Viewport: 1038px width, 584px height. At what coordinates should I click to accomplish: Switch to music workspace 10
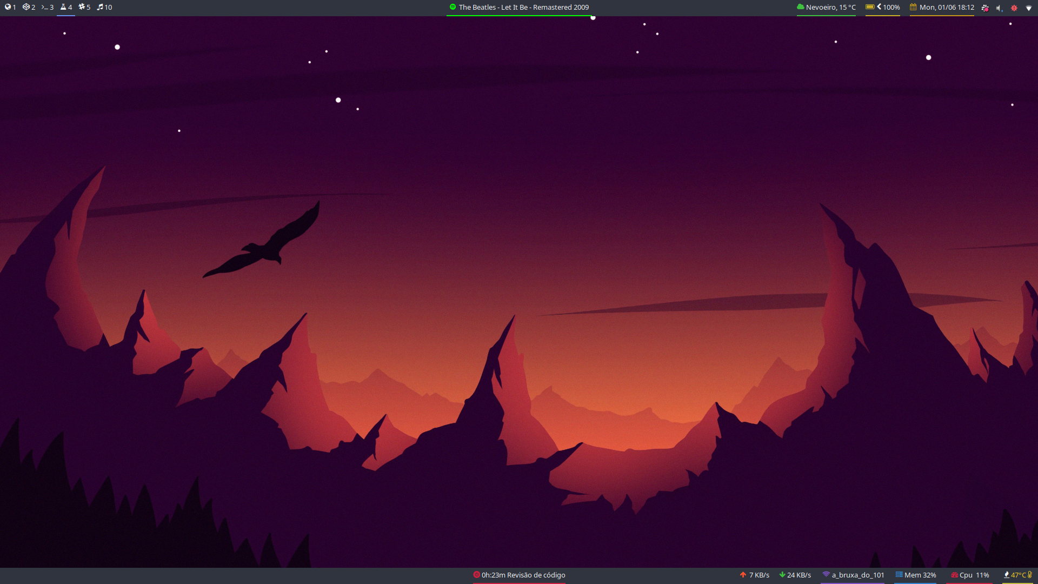click(104, 7)
